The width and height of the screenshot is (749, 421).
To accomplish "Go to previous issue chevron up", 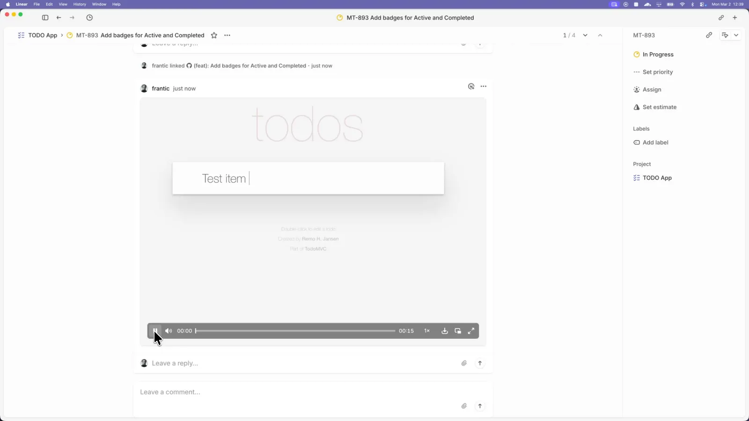I will point(600,35).
